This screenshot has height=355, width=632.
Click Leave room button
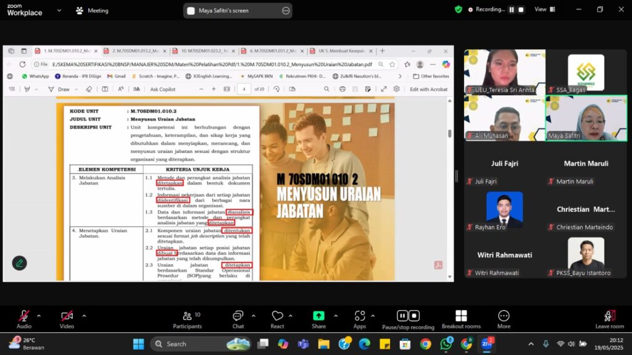(609, 319)
